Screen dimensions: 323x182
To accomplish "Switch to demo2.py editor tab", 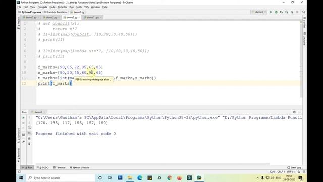I will 51,17.
